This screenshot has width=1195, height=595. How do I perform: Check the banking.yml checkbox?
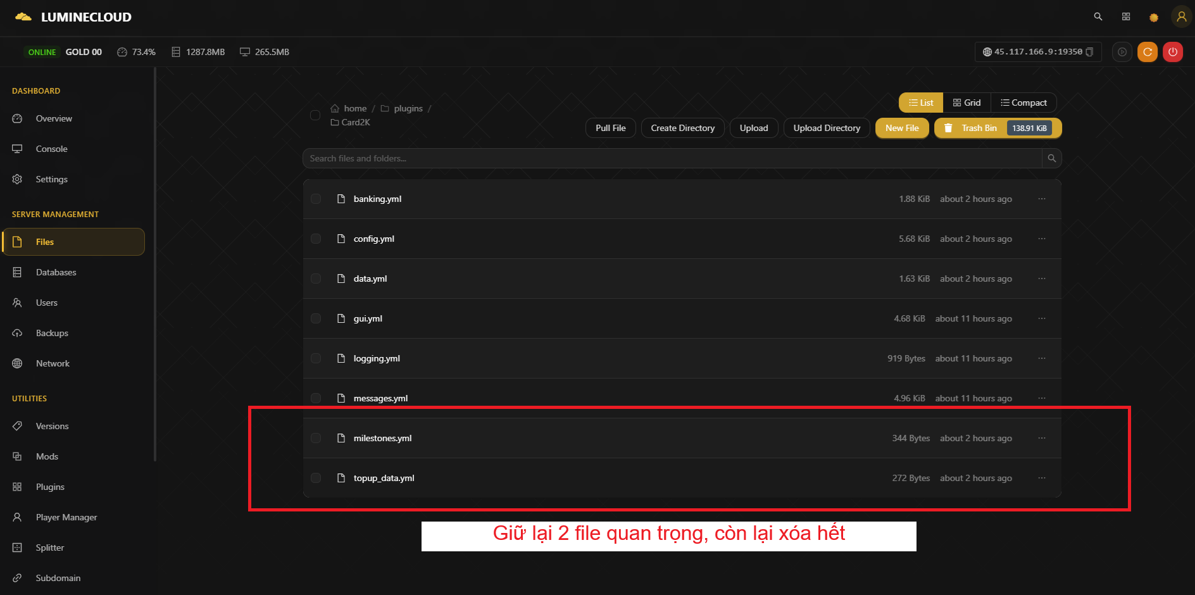[x=316, y=199]
